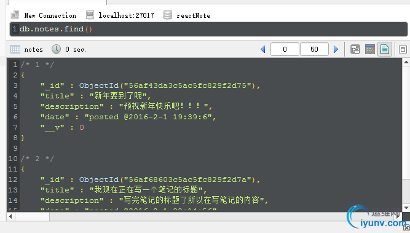Click the vertical scrollbar down arrow
The height and width of the screenshot is (233, 410).
(406, 208)
